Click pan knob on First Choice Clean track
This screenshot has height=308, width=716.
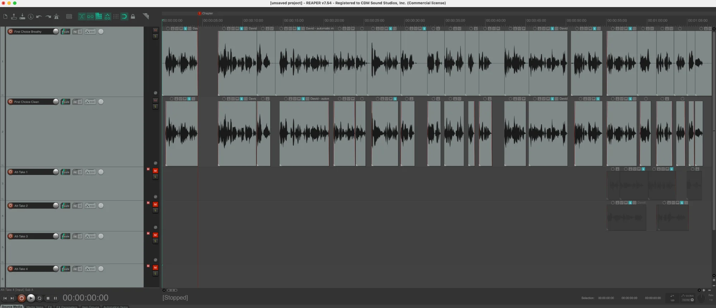(101, 102)
